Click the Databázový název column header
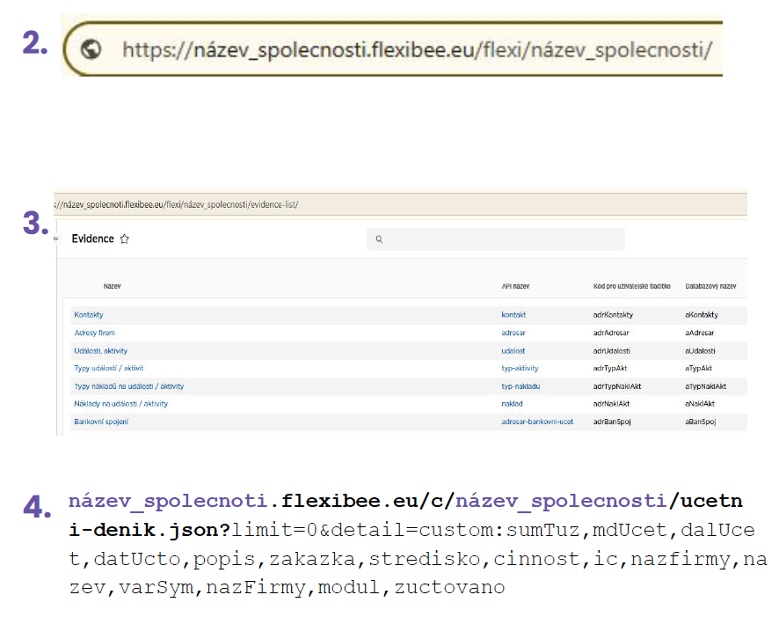Viewport: 779px width, 617px height. [x=710, y=286]
